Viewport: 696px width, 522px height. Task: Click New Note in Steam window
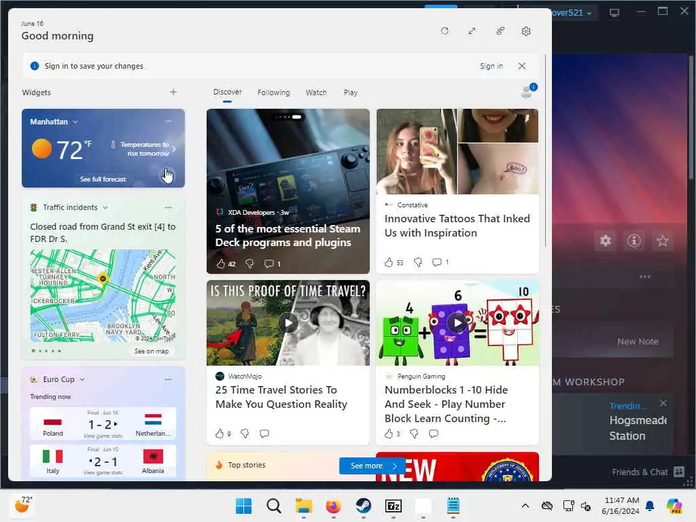pos(638,341)
